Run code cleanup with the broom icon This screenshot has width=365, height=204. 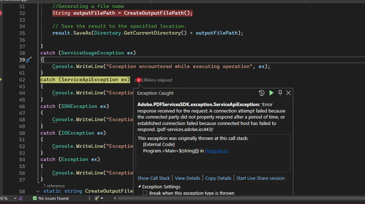point(97,198)
